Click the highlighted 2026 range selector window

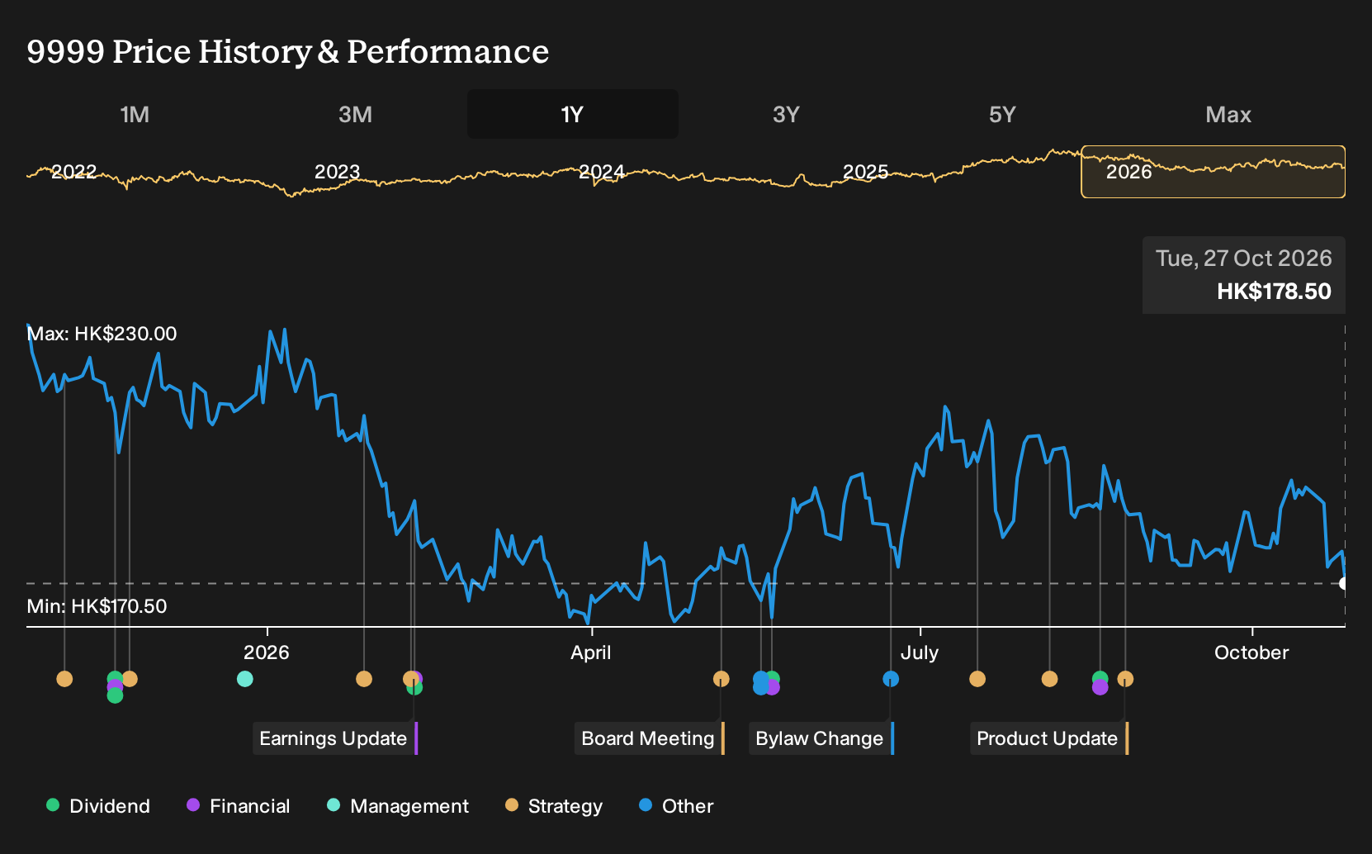pyautogui.click(x=1213, y=172)
